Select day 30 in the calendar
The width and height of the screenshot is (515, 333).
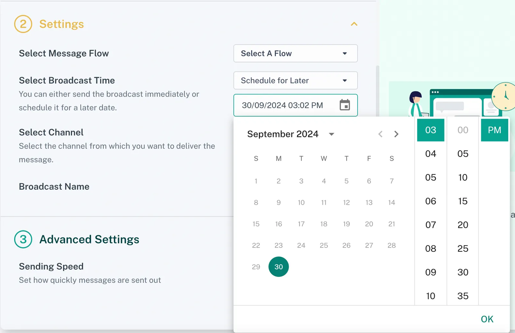pyautogui.click(x=278, y=267)
